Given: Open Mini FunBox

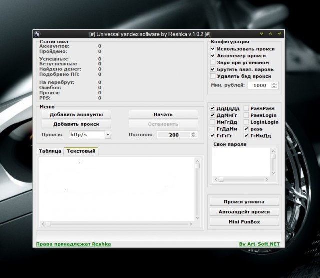Looking at the screenshot, I should [244, 222].
